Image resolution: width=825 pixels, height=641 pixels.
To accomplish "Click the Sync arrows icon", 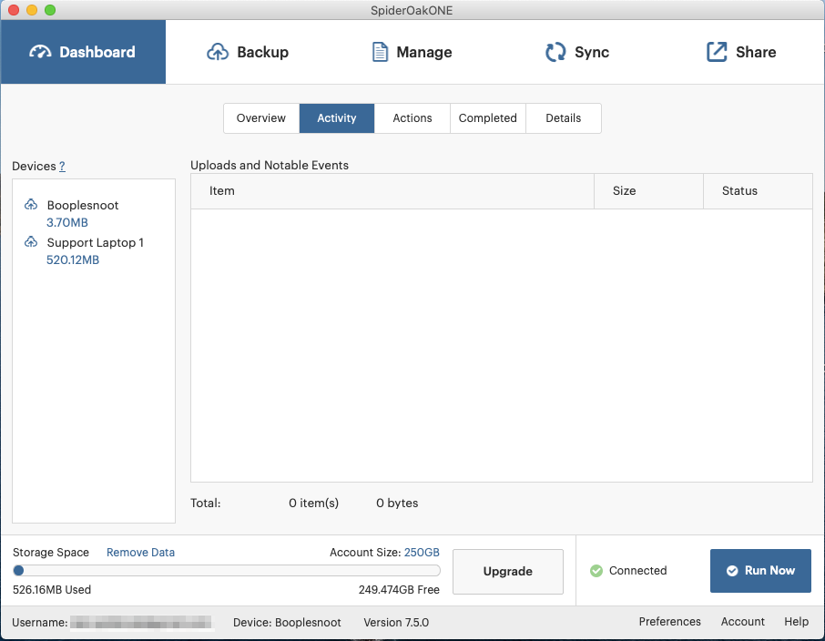I will 555,52.
